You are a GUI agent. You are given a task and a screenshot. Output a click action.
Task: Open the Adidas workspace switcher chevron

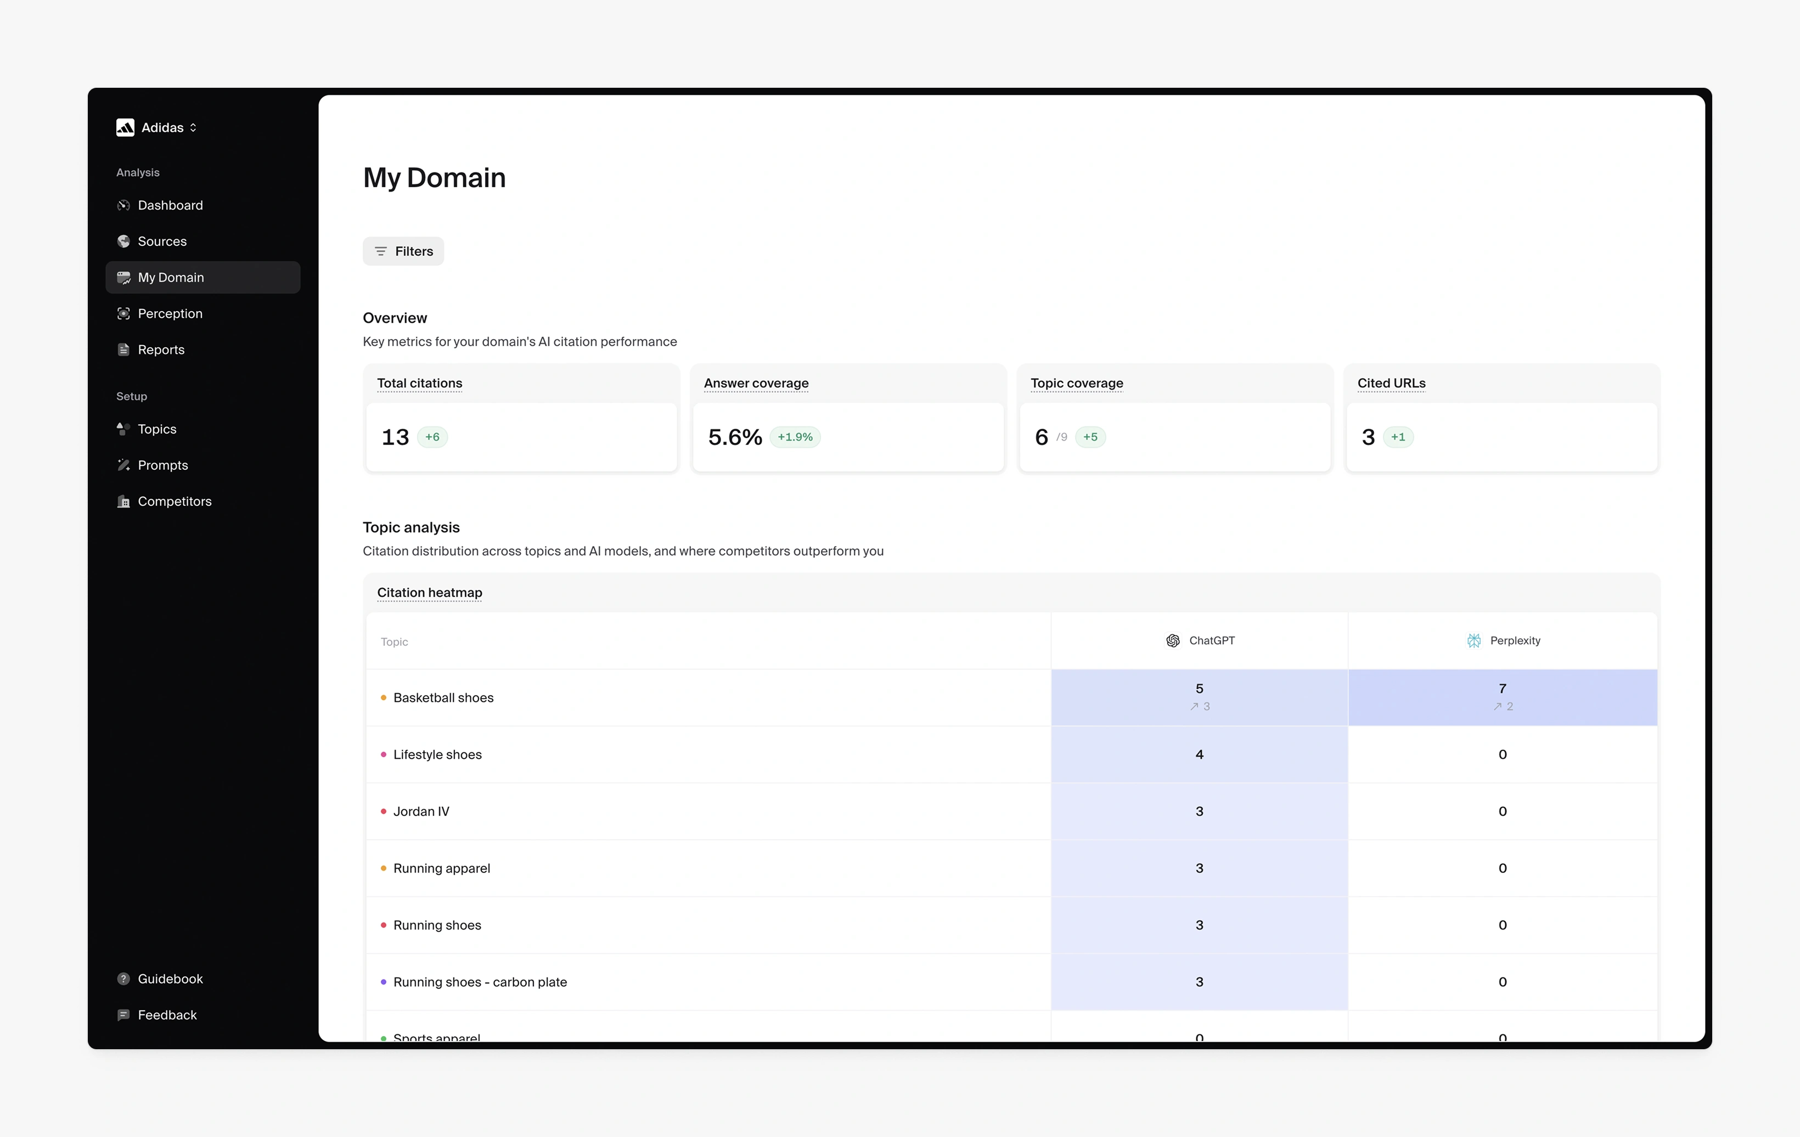coord(193,128)
